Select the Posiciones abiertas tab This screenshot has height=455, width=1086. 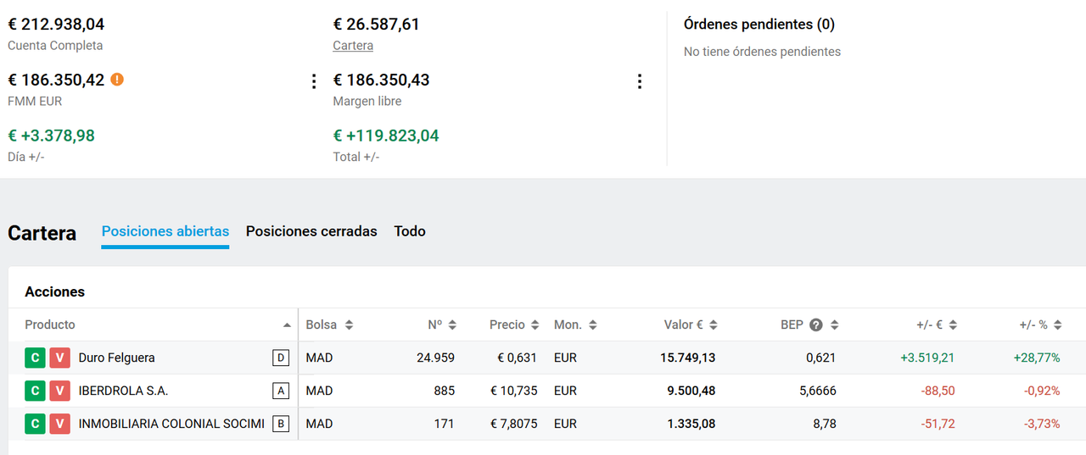[x=165, y=231]
